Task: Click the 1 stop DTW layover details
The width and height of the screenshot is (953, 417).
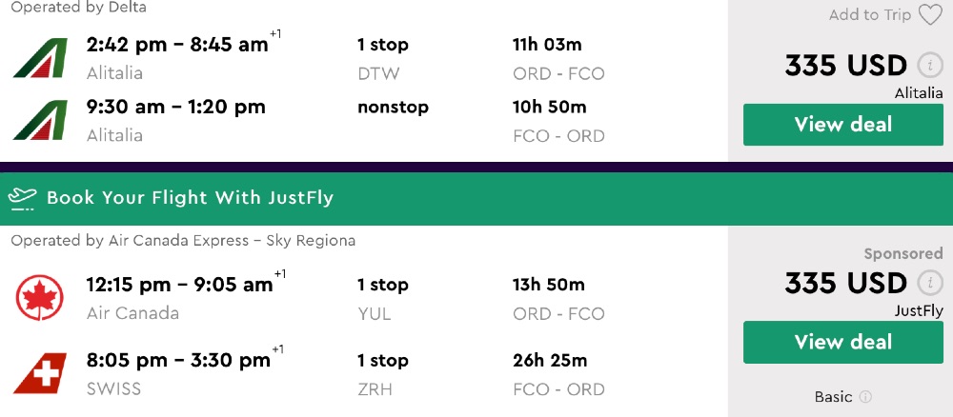Action: click(382, 57)
